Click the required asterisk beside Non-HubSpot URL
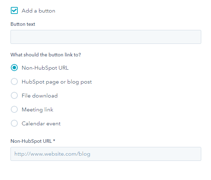The width and height of the screenshot is (211, 180). [54, 141]
